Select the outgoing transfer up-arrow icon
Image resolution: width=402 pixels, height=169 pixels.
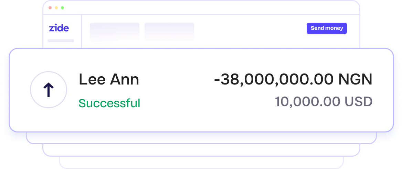pos(49,90)
